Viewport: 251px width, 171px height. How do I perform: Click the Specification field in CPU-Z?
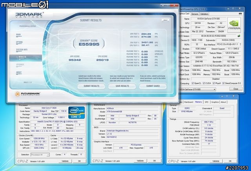tap(58, 122)
